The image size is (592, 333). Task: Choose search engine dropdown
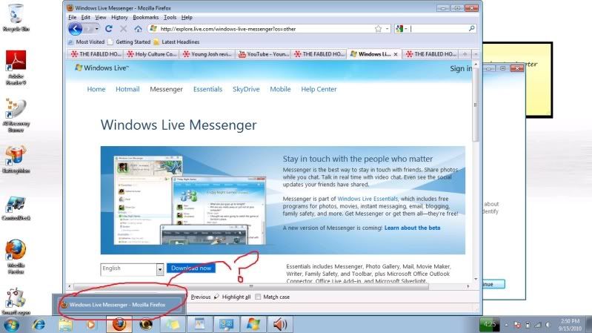(401, 29)
